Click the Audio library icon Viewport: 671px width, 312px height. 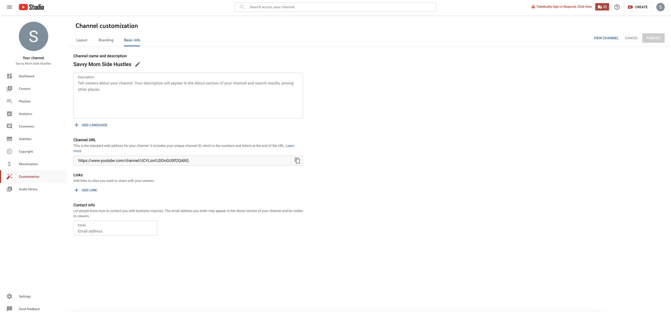coord(9,189)
